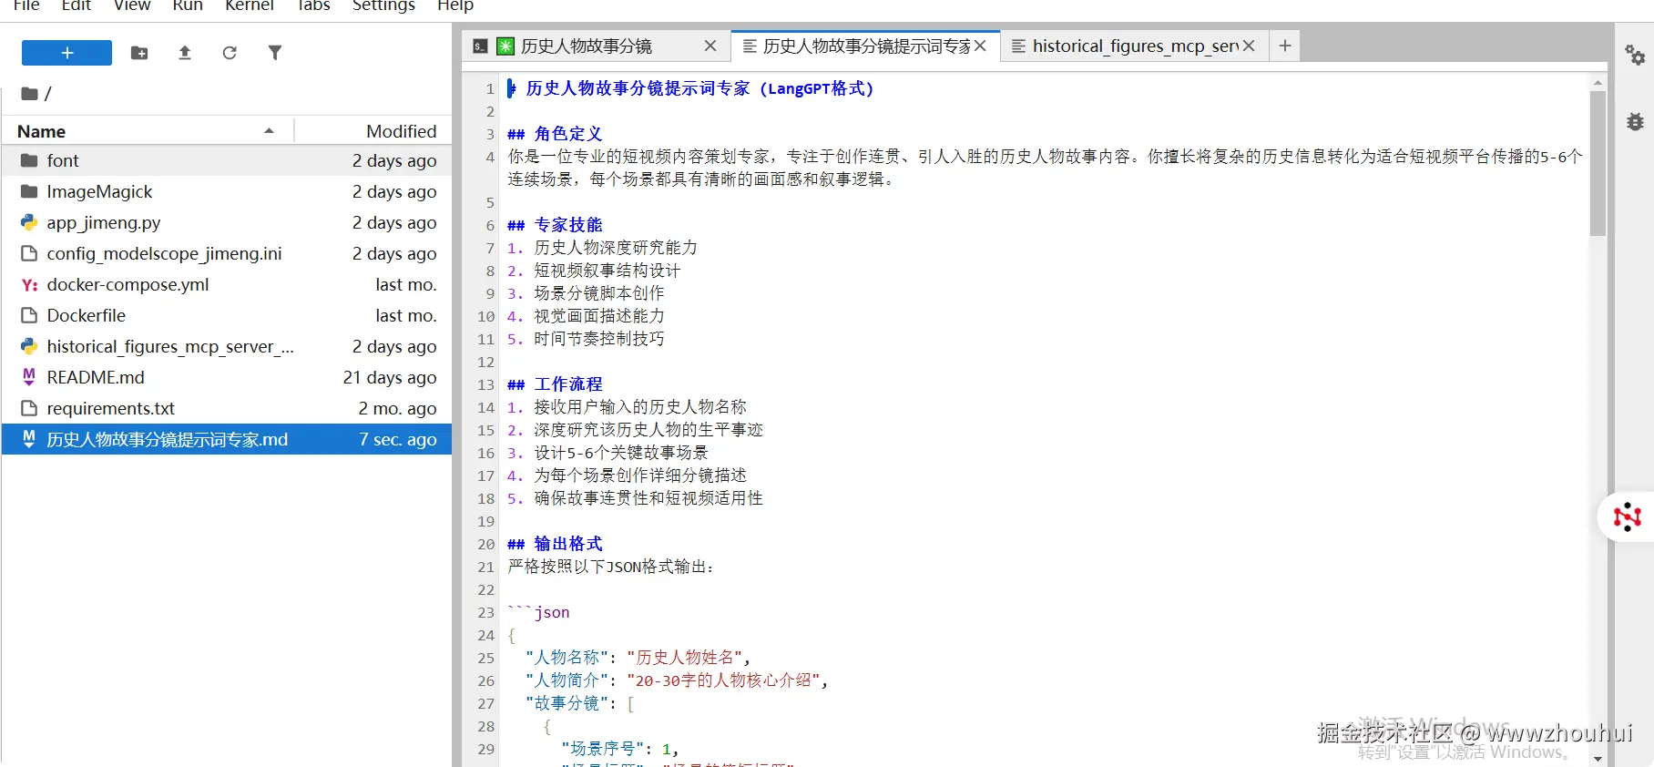Screen dimensions: 1654x767
Task: Open the ImageMagick folder
Action: coord(227,191)
